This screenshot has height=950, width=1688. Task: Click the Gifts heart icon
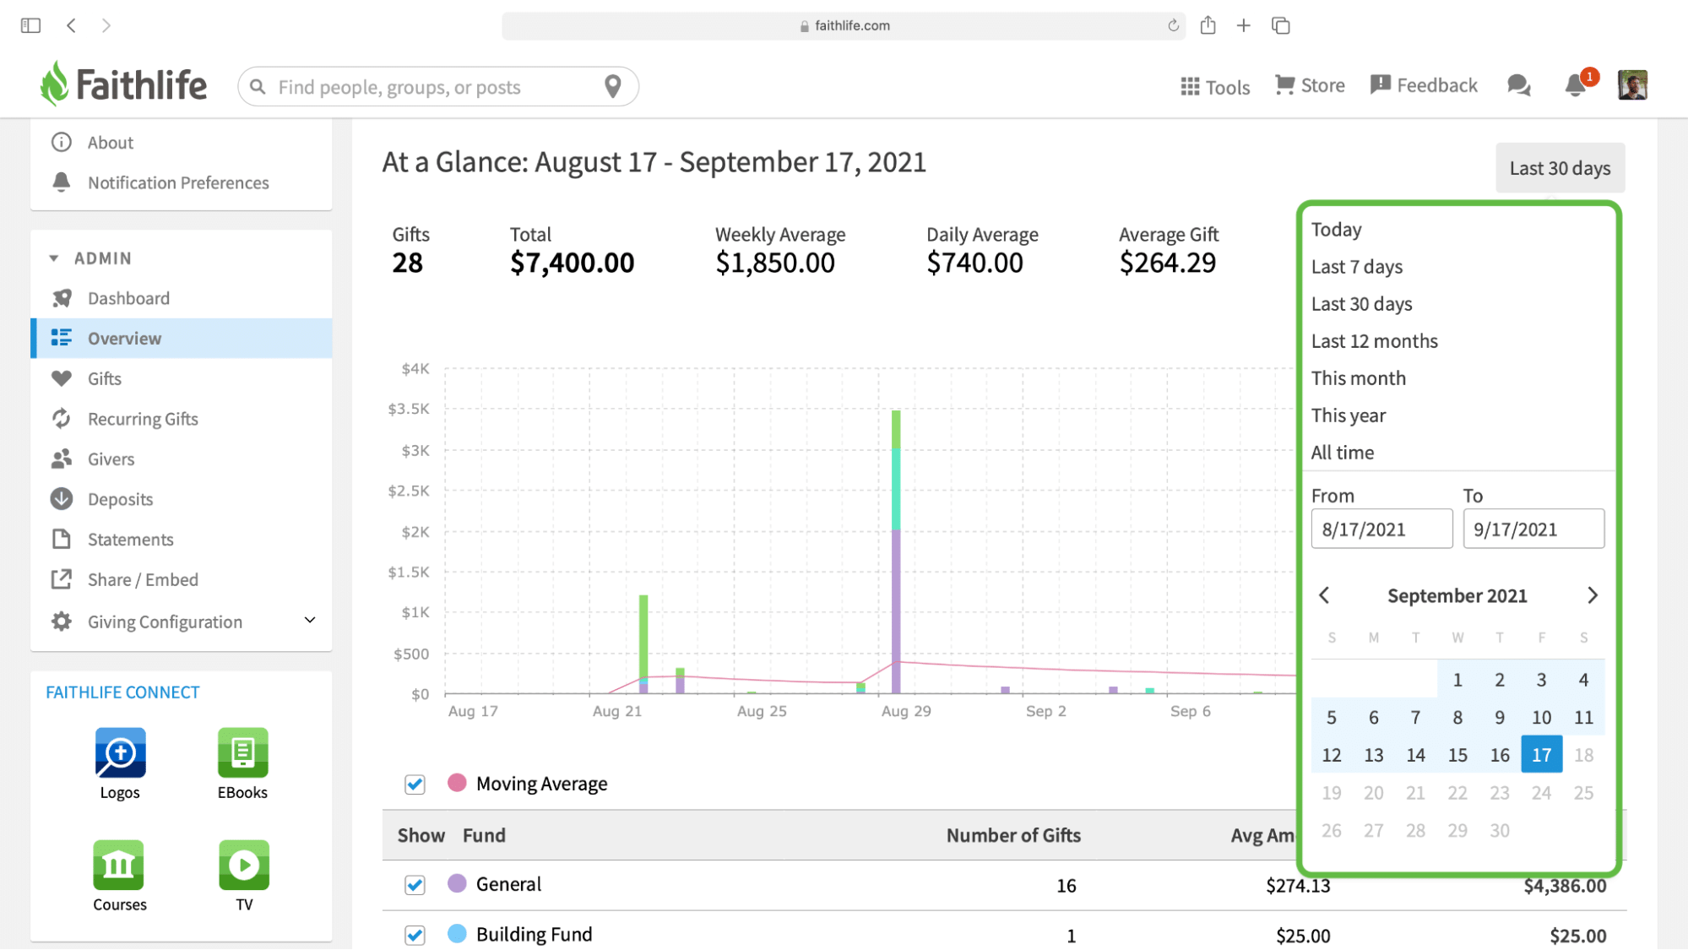pos(61,378)
